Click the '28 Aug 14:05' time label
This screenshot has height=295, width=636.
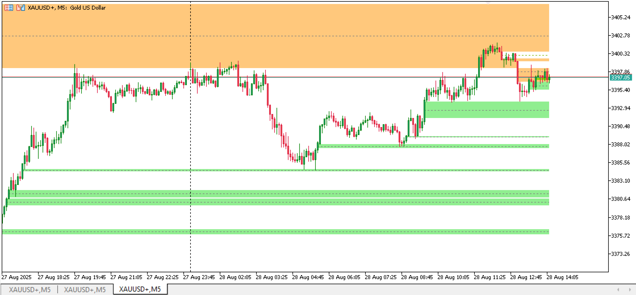[562, 277]
